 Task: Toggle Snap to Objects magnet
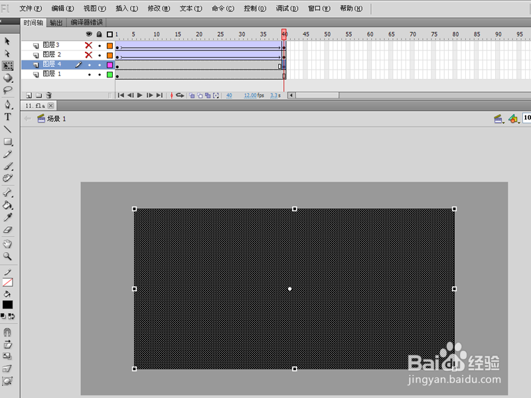7,332
